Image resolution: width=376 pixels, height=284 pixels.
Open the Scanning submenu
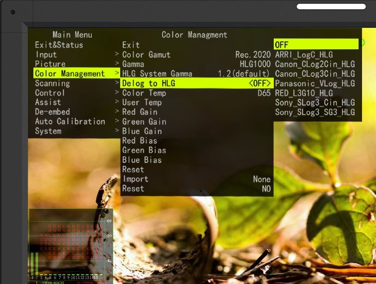[52, 83]
